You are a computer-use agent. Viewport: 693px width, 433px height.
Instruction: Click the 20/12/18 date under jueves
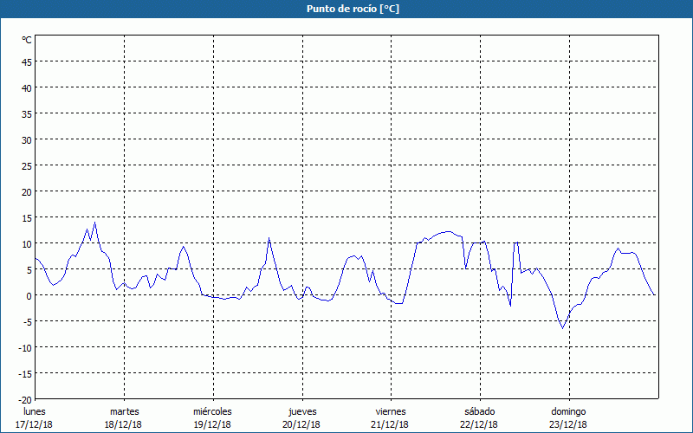pyautogui.click(x=301, y=424)
